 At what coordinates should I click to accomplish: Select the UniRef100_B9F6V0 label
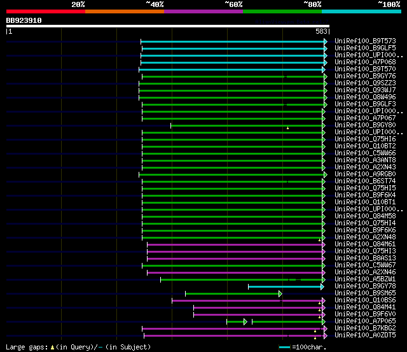[x=365, y=314]
